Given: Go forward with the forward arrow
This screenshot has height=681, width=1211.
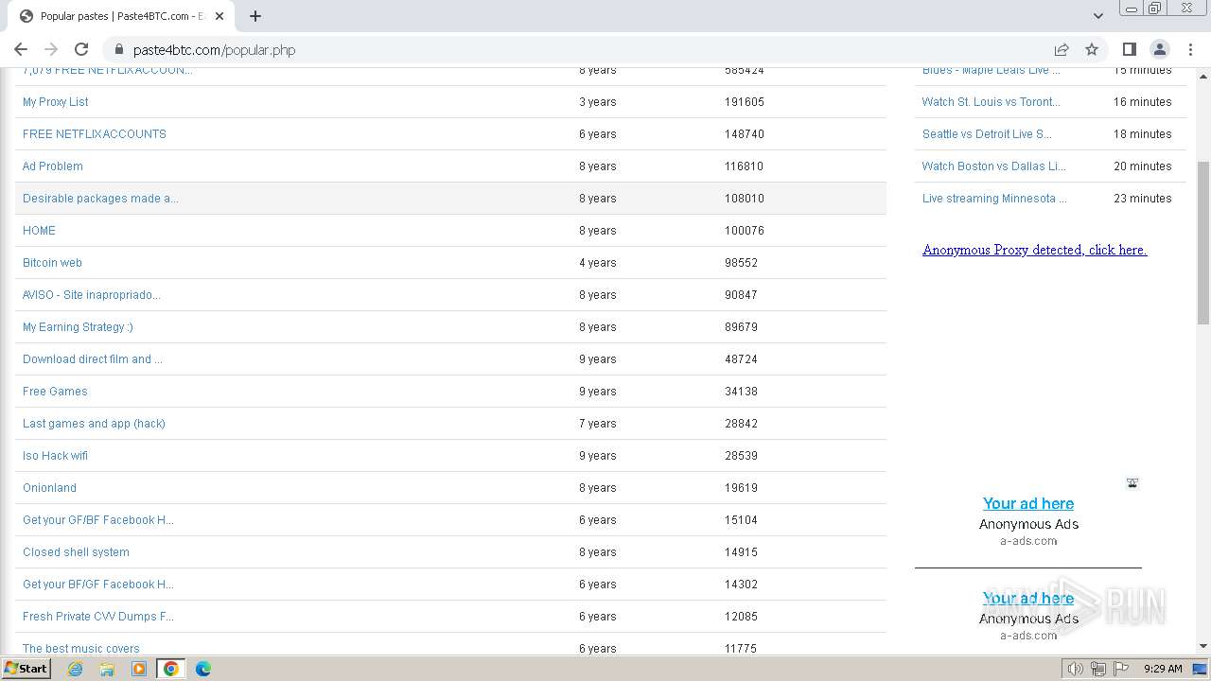Looking at the screenshot, I should tap(51, 49).
